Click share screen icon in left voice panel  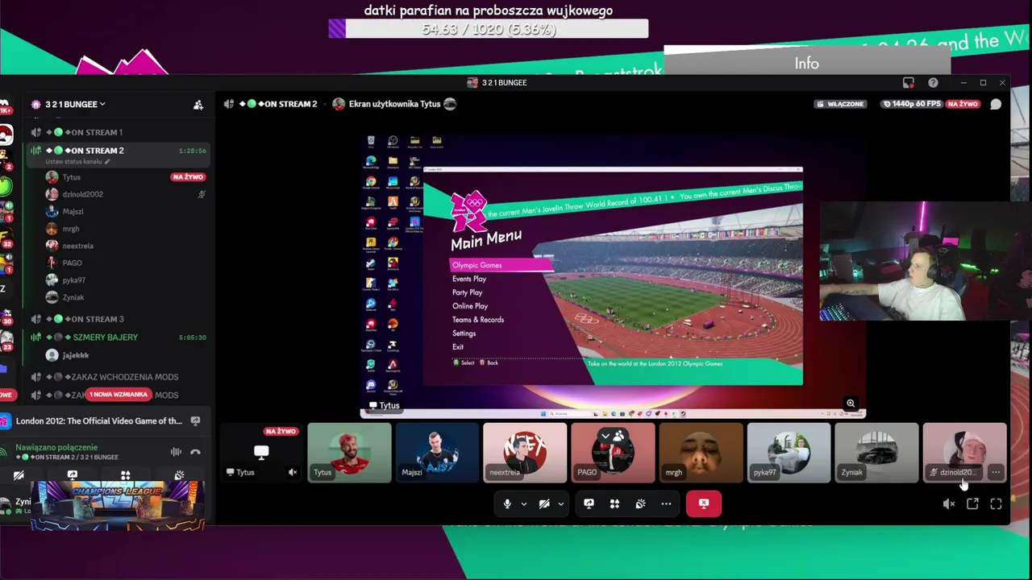tap(72, 476)
